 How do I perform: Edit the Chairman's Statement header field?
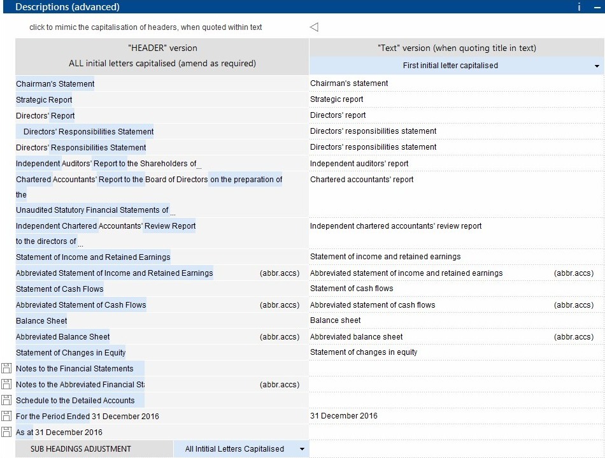tap(55, 83)
